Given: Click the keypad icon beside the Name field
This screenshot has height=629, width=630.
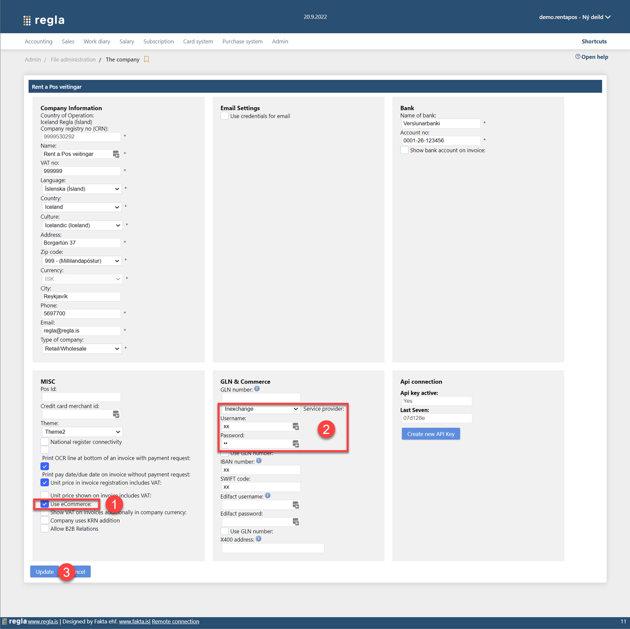Looking at the screenshot, I should pyautogui.click(x=116, y=154).
